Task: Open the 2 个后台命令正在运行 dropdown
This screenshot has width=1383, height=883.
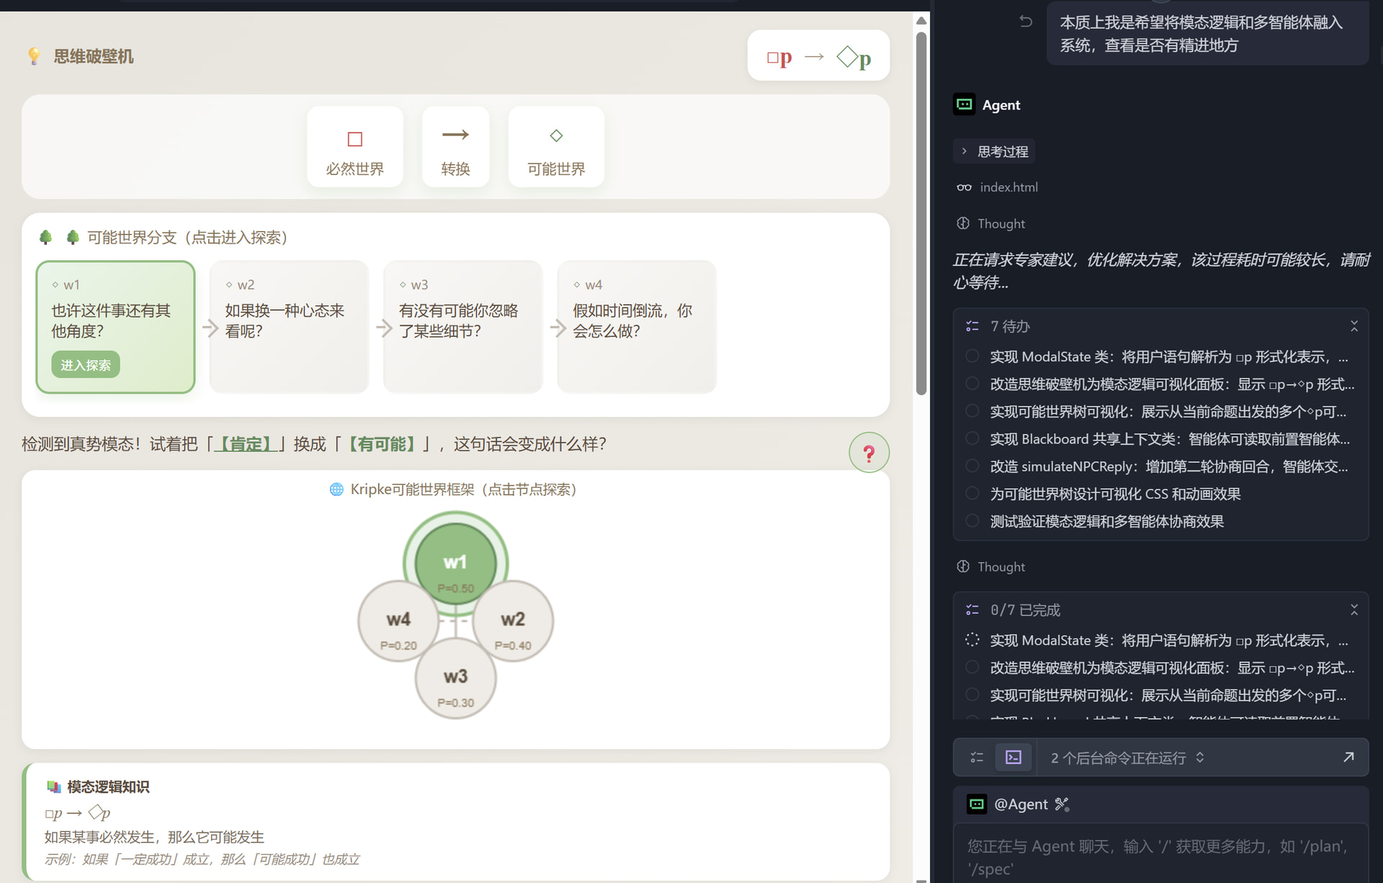Action: click(x=1127, y=758)
